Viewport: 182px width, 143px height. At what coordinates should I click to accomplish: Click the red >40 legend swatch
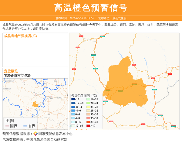point(88,126)
